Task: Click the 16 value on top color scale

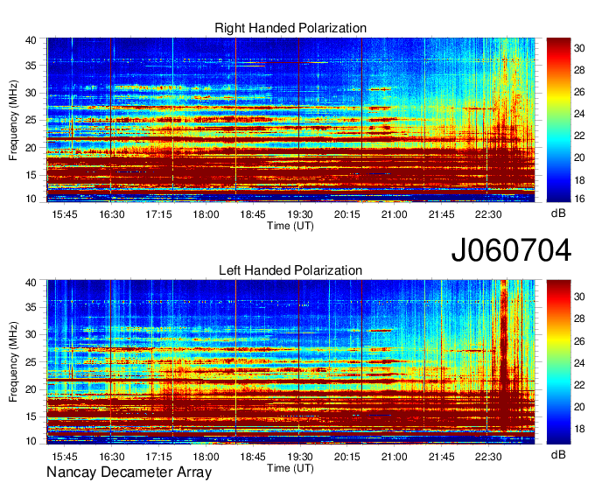Action: (x=579, y=199)
